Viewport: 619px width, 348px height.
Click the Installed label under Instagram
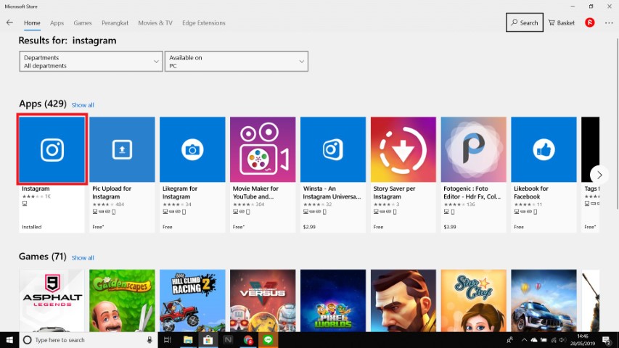point(32,227)
